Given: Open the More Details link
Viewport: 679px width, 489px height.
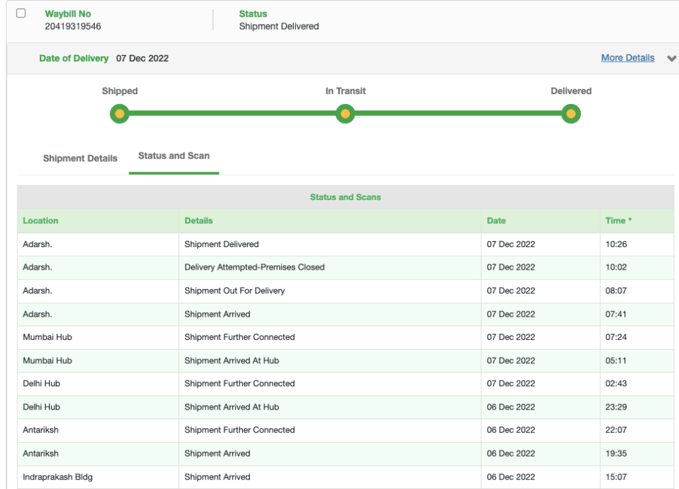Looking at the screenshot, I should point(627,58).
